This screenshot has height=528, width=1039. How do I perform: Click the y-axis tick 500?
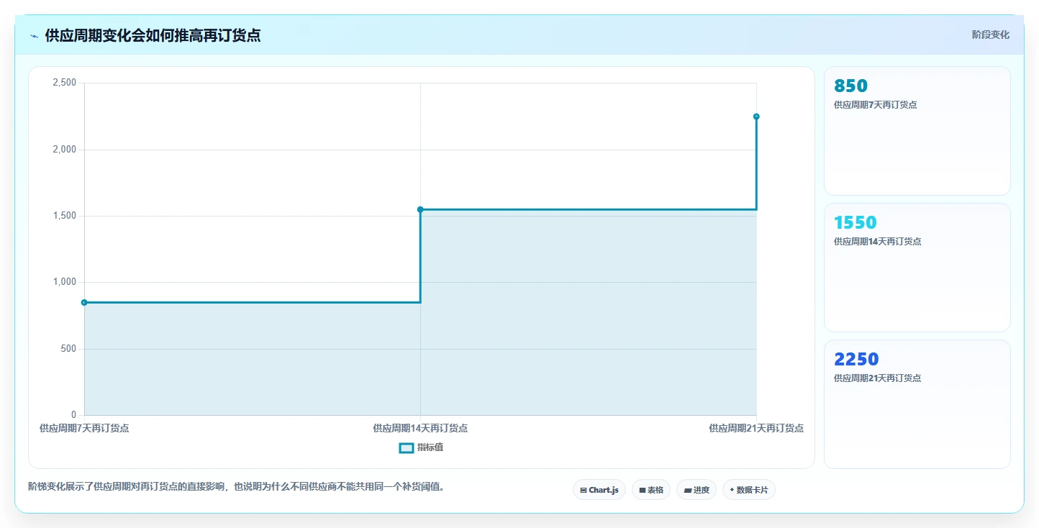[69, 349]
